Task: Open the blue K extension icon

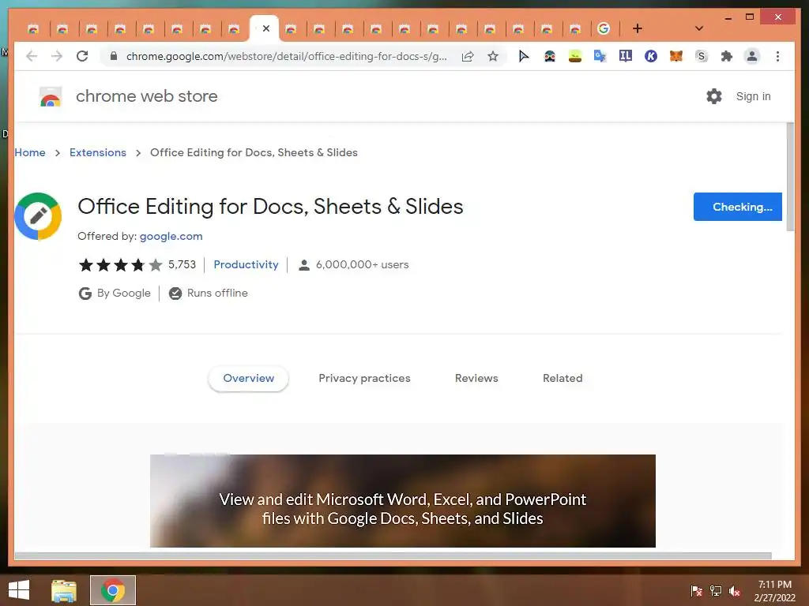Action: (x=651, y=56)
